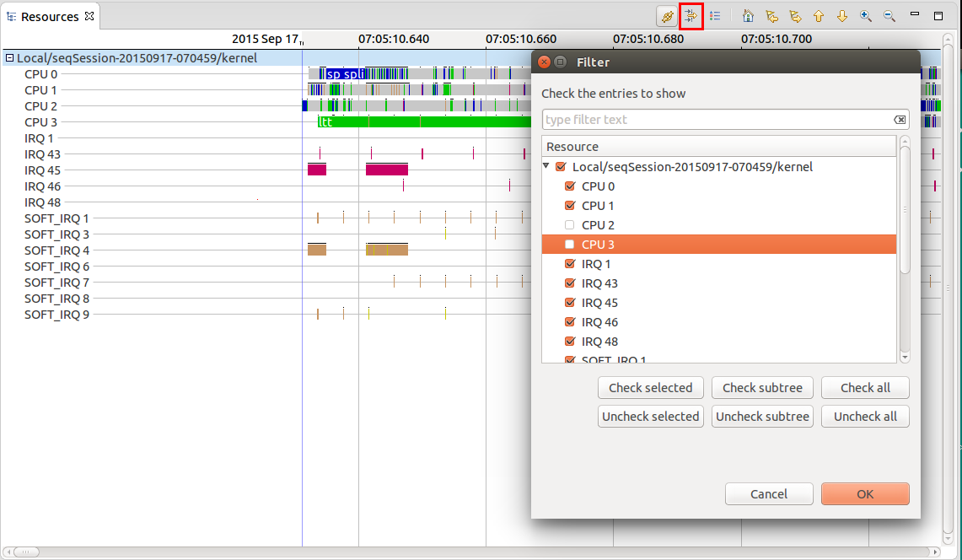Click the chain-link icon in the toolbar

click(x=668, y=16)
